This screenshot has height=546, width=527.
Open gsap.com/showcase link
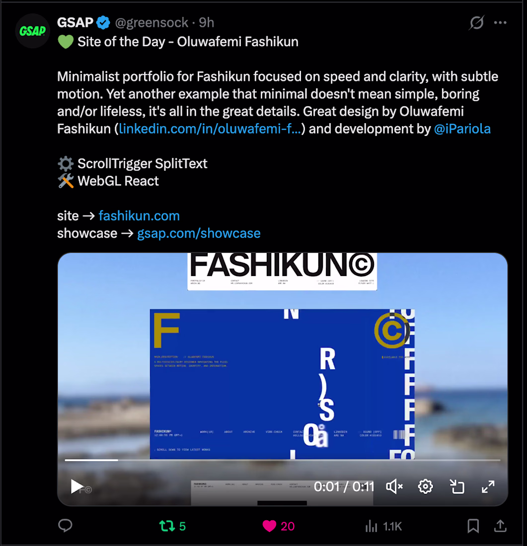pos(199,233)
